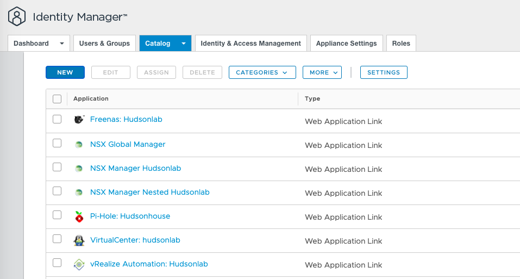
Task: Toggle the select-all applications checkbox
Action: [57, 99]
